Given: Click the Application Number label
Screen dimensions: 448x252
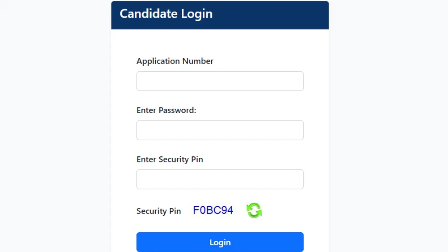Looking at the screenshot, I should [x=175, y=61].
